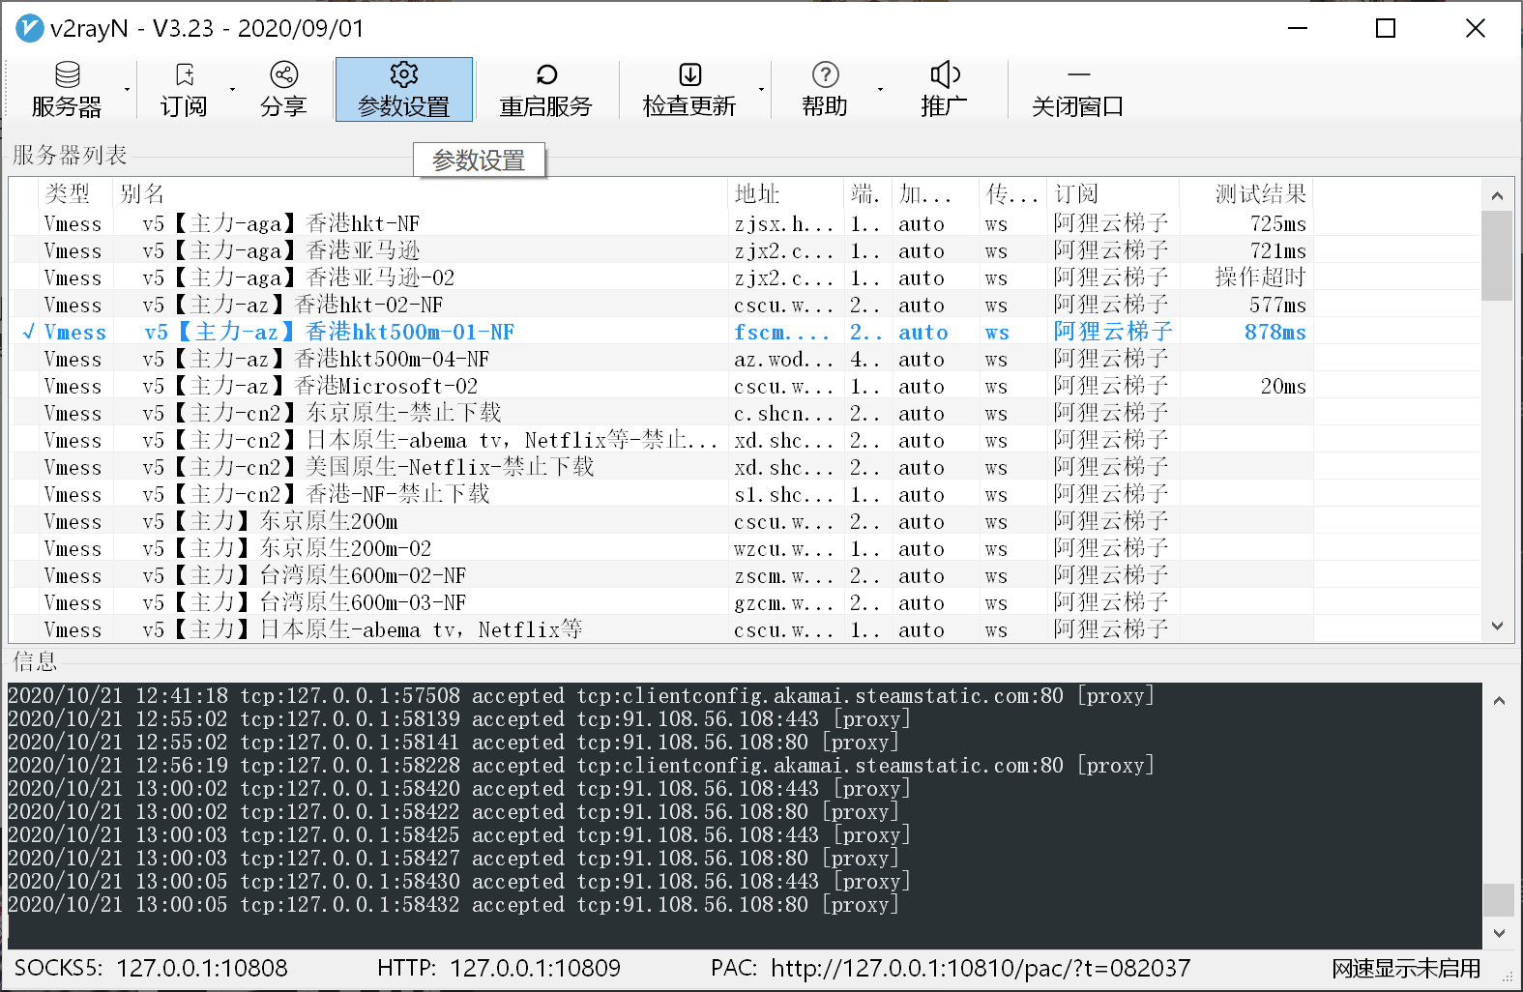Expand the 服务器 dropdown arrow
1523x992 pixels.
pyautogui.click(x=127, y=90)
